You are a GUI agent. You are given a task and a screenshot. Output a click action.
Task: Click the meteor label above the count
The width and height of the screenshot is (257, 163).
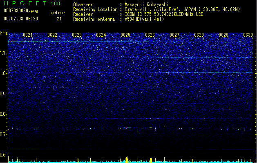click(x=58, y=13)
